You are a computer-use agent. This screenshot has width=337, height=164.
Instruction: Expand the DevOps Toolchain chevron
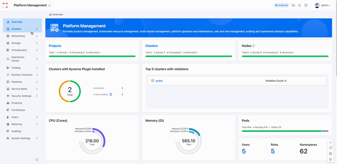coord(37,75)
